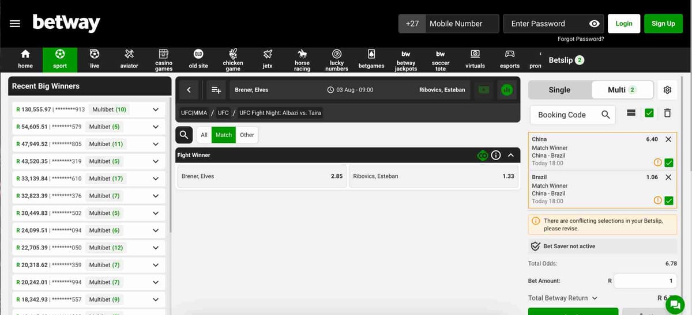Search markets with the magnifier button
The height and width of the screenshot is (315, 692).
pyautogui.click(x=184, y=135)
